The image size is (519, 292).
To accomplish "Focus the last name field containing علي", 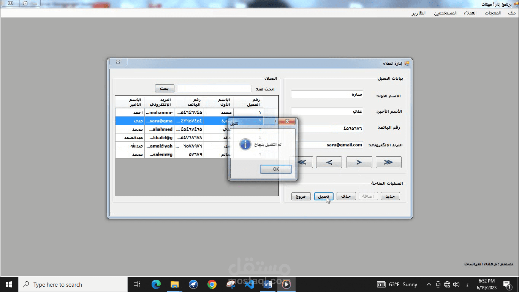I will 327,111.
